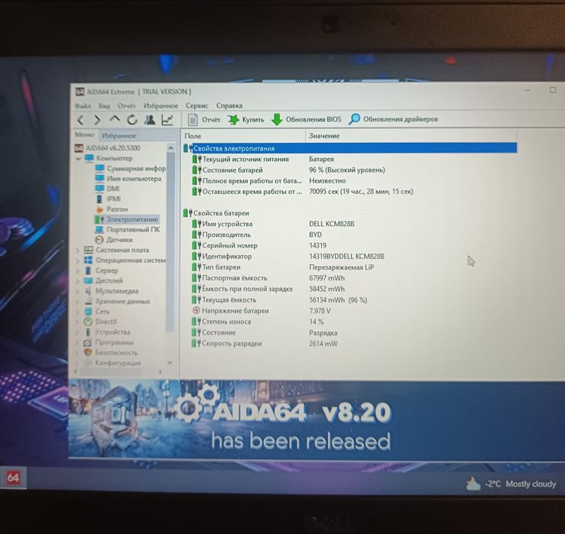Screen dimensions: 565x534
Task: Refresh the page with the circular arrow icon
Action: (132, 119)
